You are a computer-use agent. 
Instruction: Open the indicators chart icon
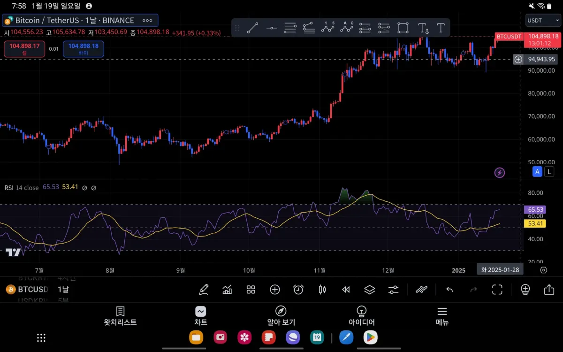click(227, 290)
